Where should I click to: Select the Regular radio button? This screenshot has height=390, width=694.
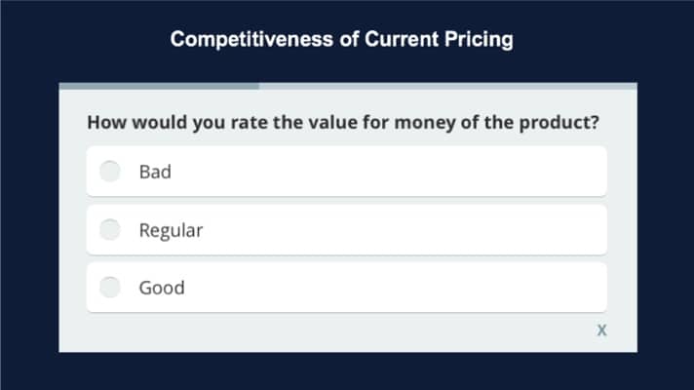(x=110, y=229)
